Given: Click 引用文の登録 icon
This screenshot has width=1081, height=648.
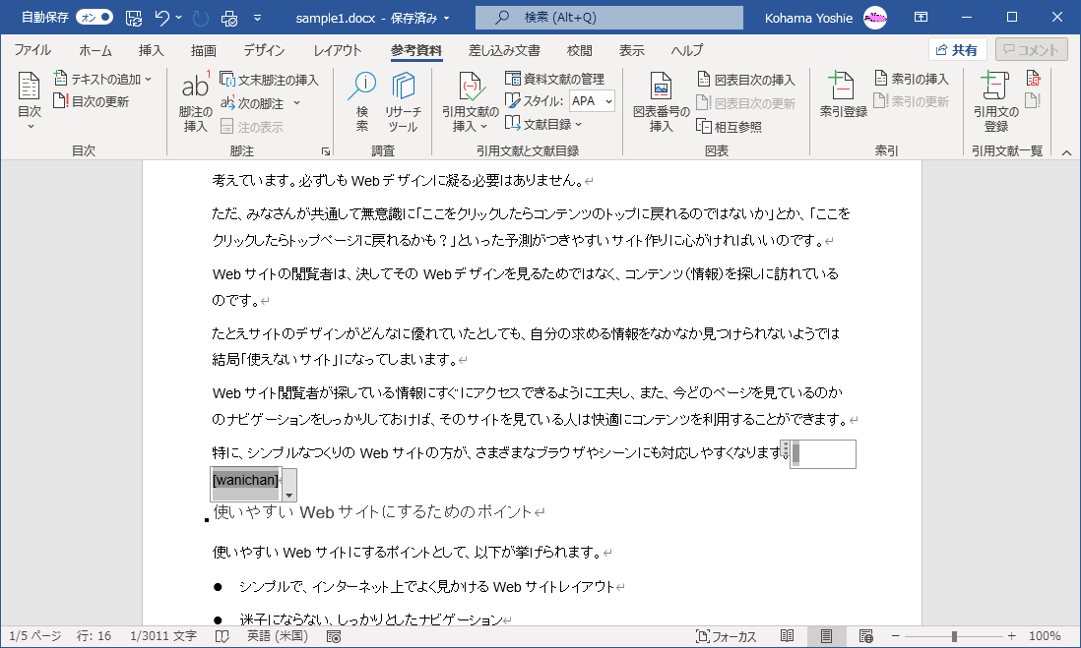Looking at the screenshot, I should (x=995, y=101).
